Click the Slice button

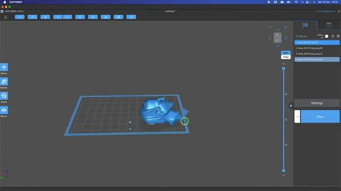320,117
